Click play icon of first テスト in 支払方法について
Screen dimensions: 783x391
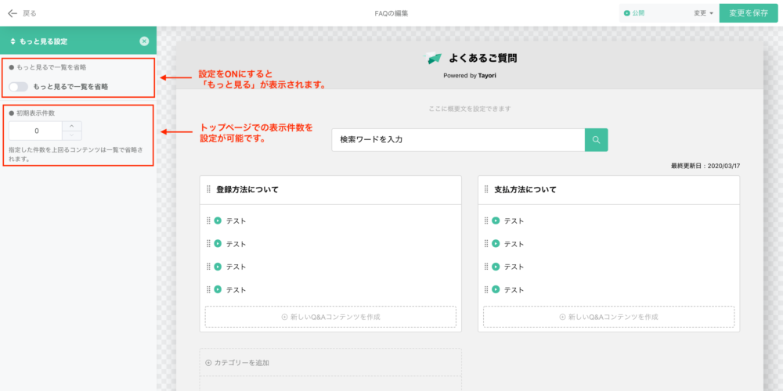point(496,221)
